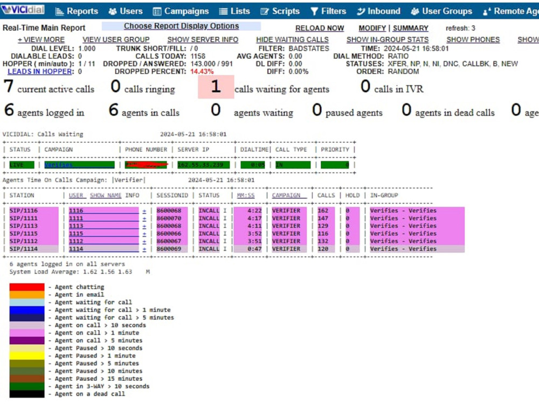Viewport: 539px width, 404px height.
Task: Switch to SUMMARY view
Action: click(410, 28)
